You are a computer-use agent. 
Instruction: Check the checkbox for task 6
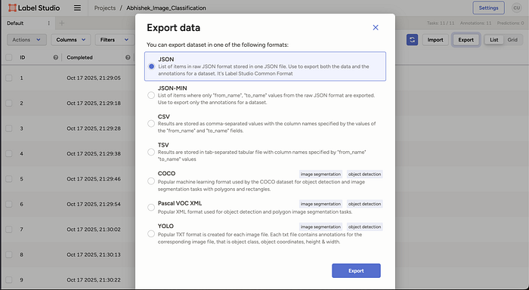(x=9, y=204)
